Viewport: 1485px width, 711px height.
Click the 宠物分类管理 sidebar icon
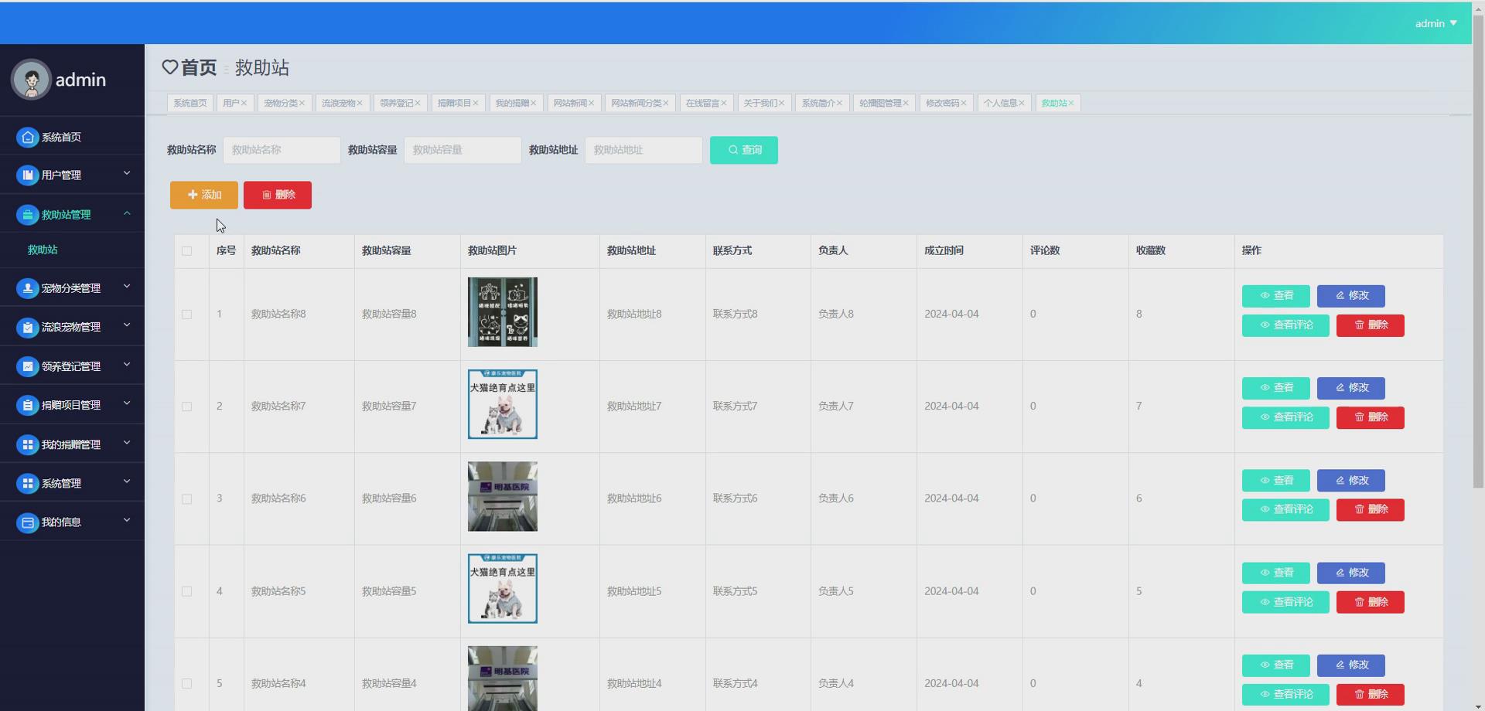(28, 288)
